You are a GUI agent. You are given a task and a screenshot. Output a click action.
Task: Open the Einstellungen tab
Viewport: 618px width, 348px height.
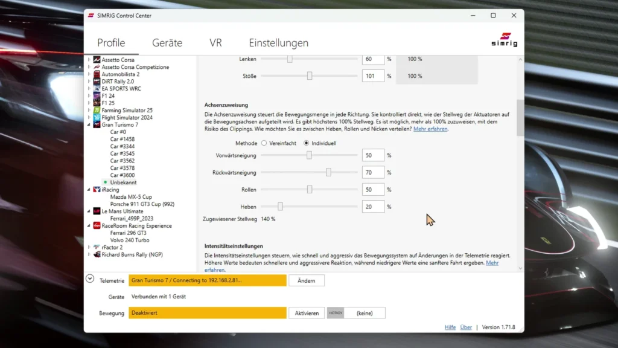tap(278, 43)
